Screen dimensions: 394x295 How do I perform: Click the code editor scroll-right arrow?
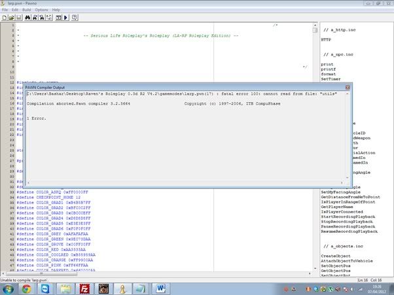point(310,273)
